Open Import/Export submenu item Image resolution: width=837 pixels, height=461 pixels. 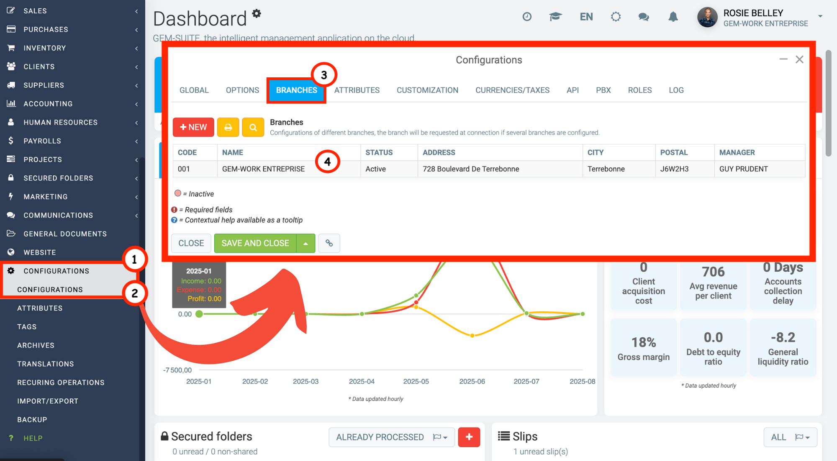tap(48, 401)
